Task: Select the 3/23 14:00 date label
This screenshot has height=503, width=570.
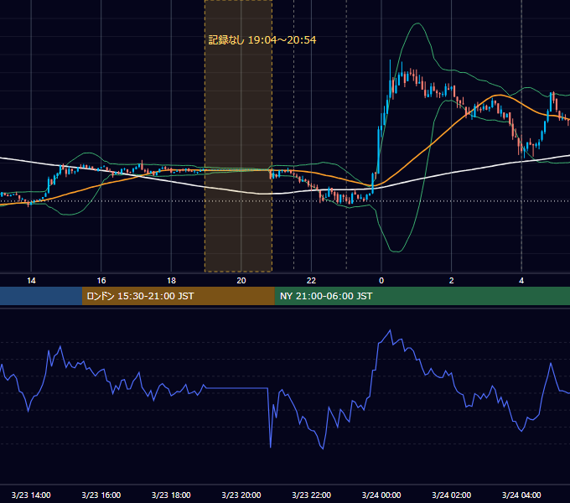Action: 31,495
